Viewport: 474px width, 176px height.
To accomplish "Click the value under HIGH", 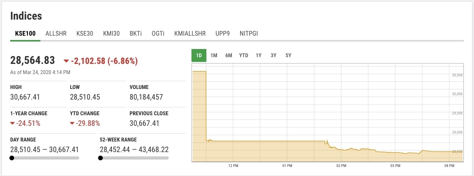I will coord(25,97).
